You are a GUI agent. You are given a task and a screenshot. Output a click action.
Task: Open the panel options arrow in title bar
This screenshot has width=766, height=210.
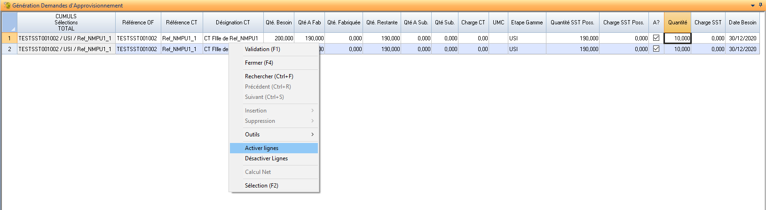[x=752, y=6]
